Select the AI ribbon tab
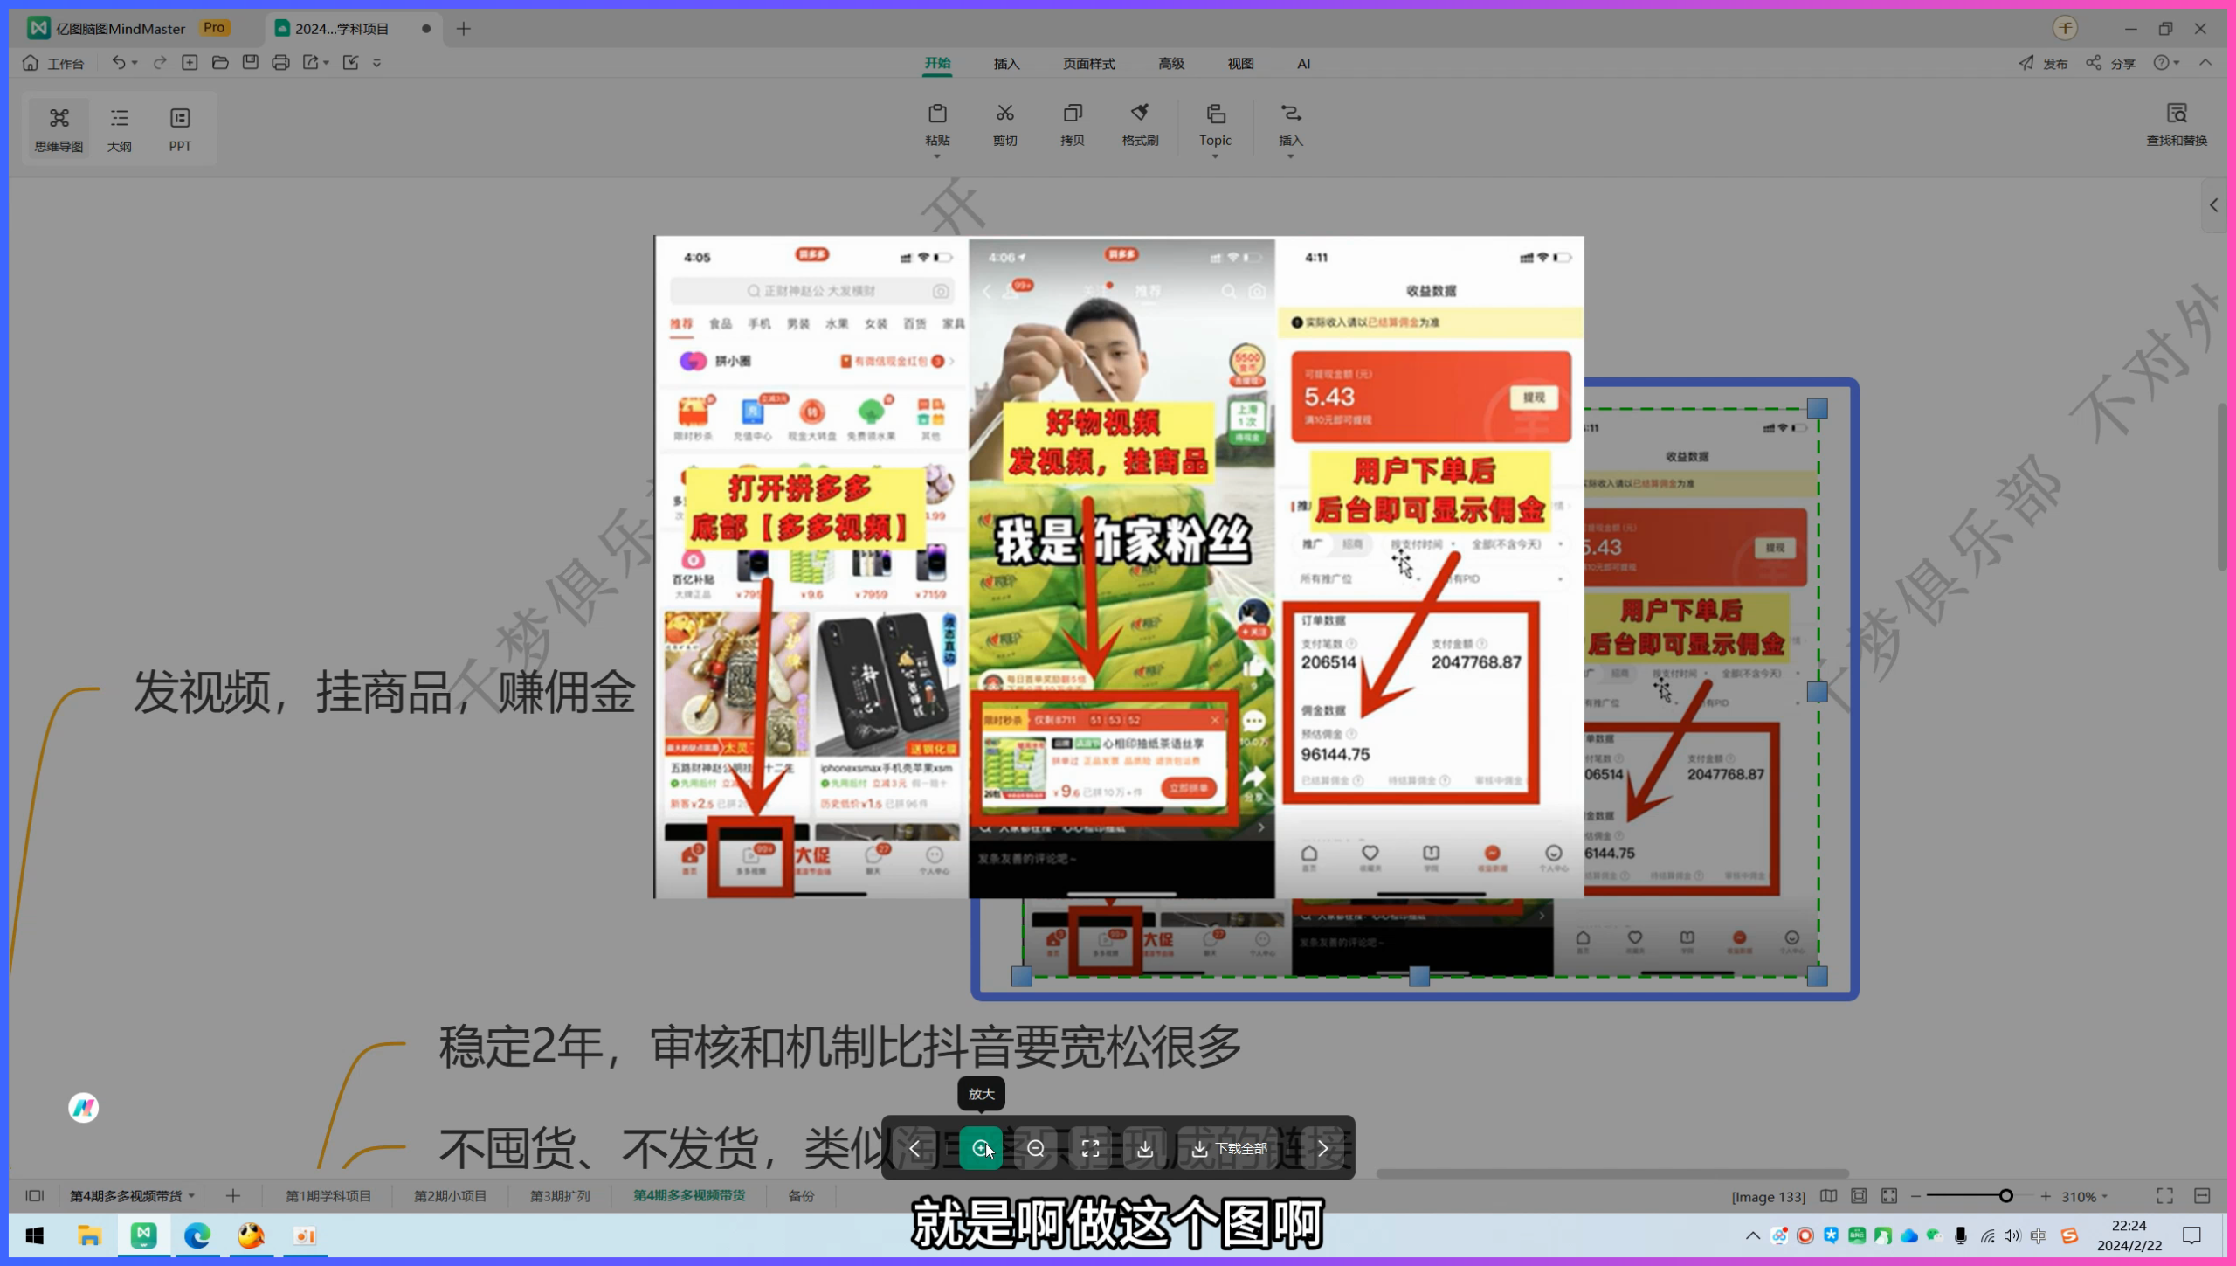 point(1303,64)
